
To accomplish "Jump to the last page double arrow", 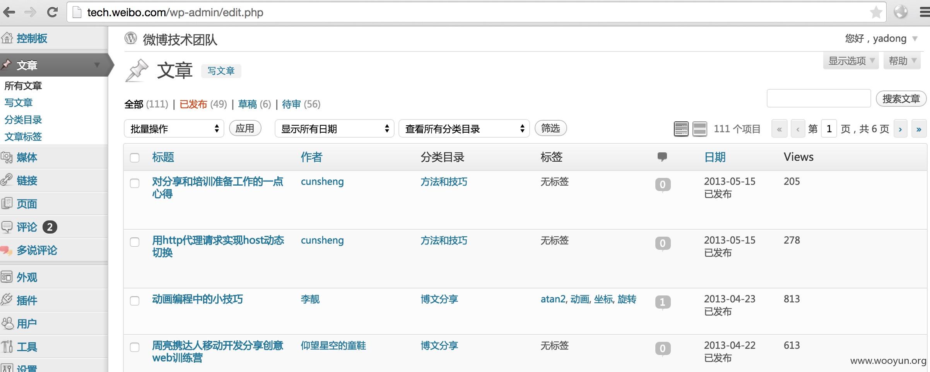I will [x=919, y=129].
